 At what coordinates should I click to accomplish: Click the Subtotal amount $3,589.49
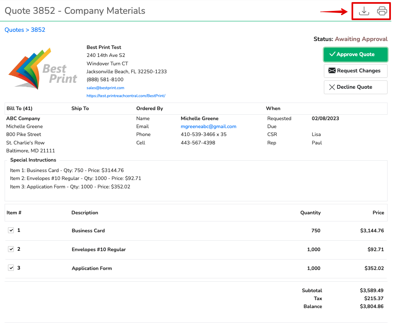(x=372, y=291)
